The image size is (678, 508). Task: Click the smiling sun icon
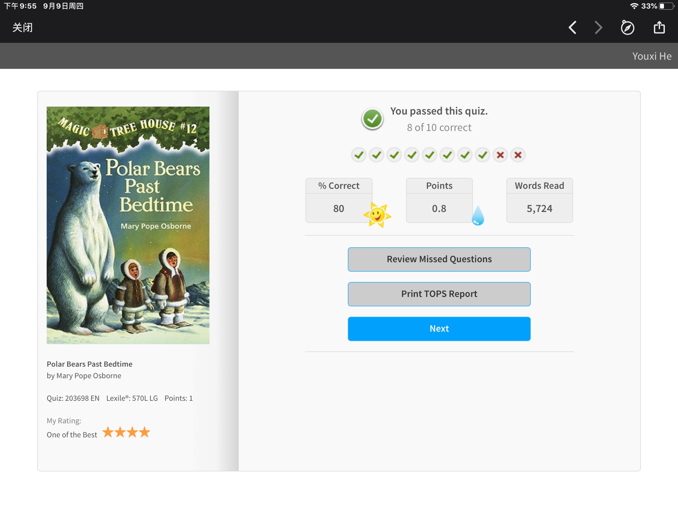point(377,214)
